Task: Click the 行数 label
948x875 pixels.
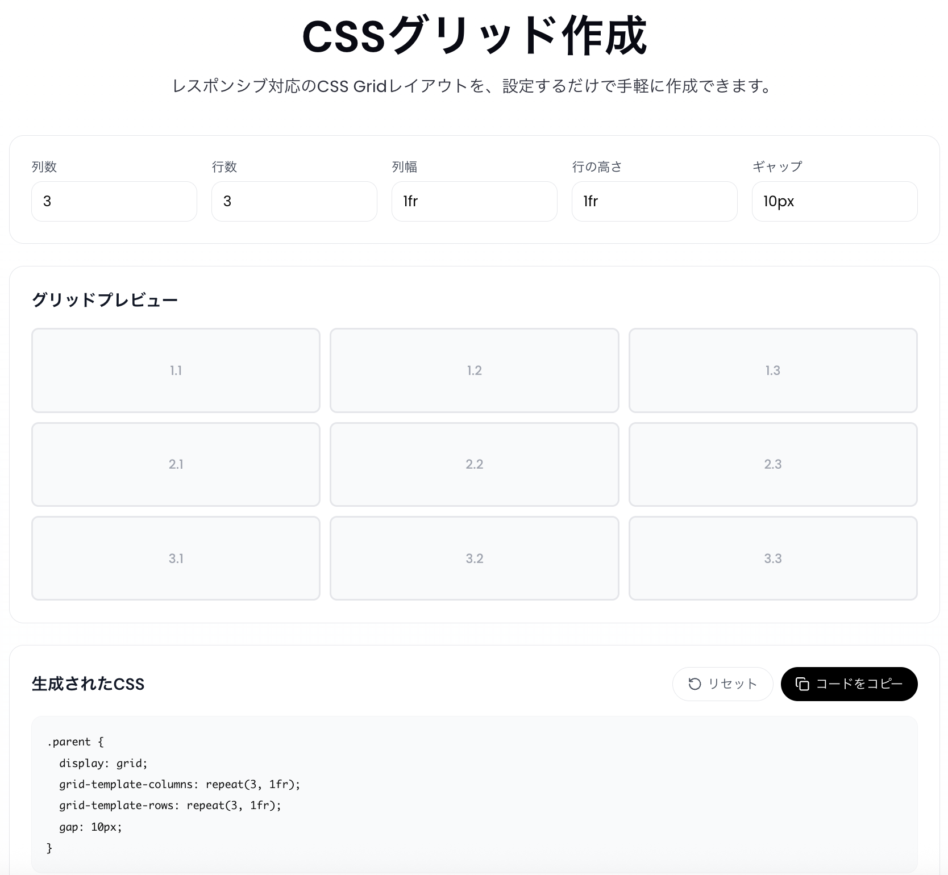Action: pyautogui.click(x=224, y=167)
